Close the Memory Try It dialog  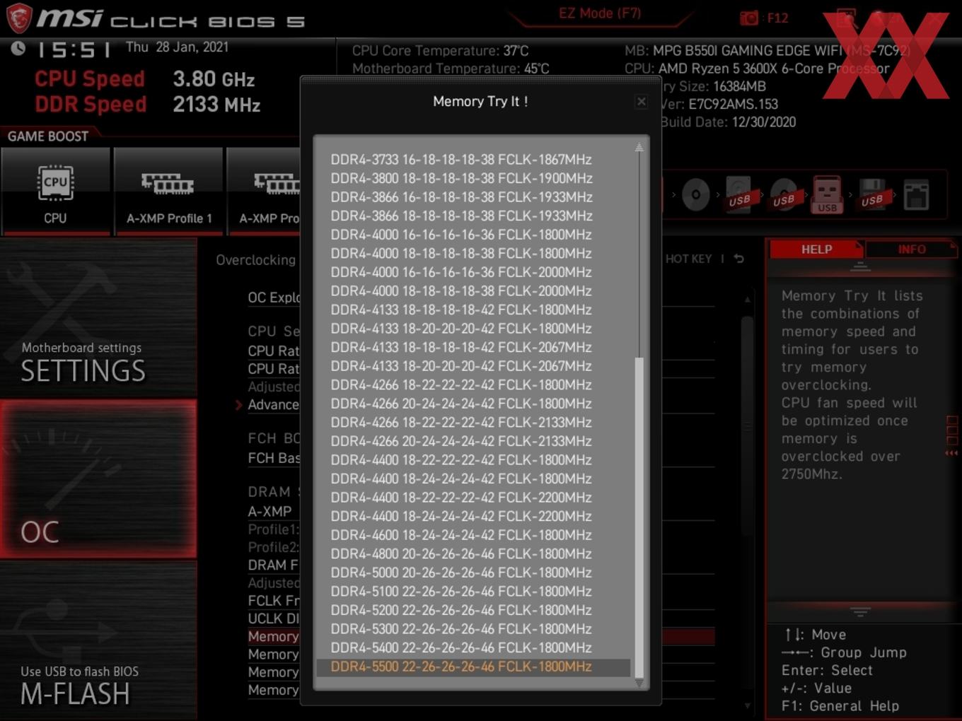click(641, 102)
